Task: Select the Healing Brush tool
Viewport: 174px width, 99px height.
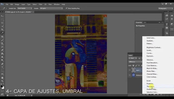Action: coord(2,37)
